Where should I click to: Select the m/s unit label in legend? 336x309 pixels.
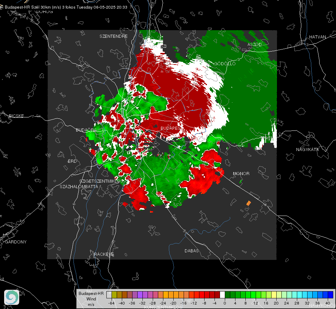[x=91, y=305]
